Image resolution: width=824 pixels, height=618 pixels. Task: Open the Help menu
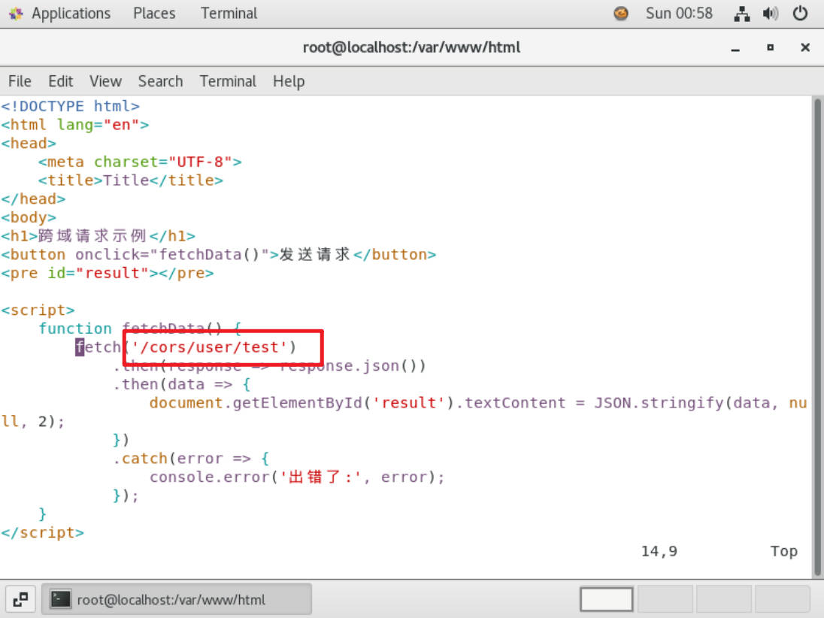click(x=289, y=81)
